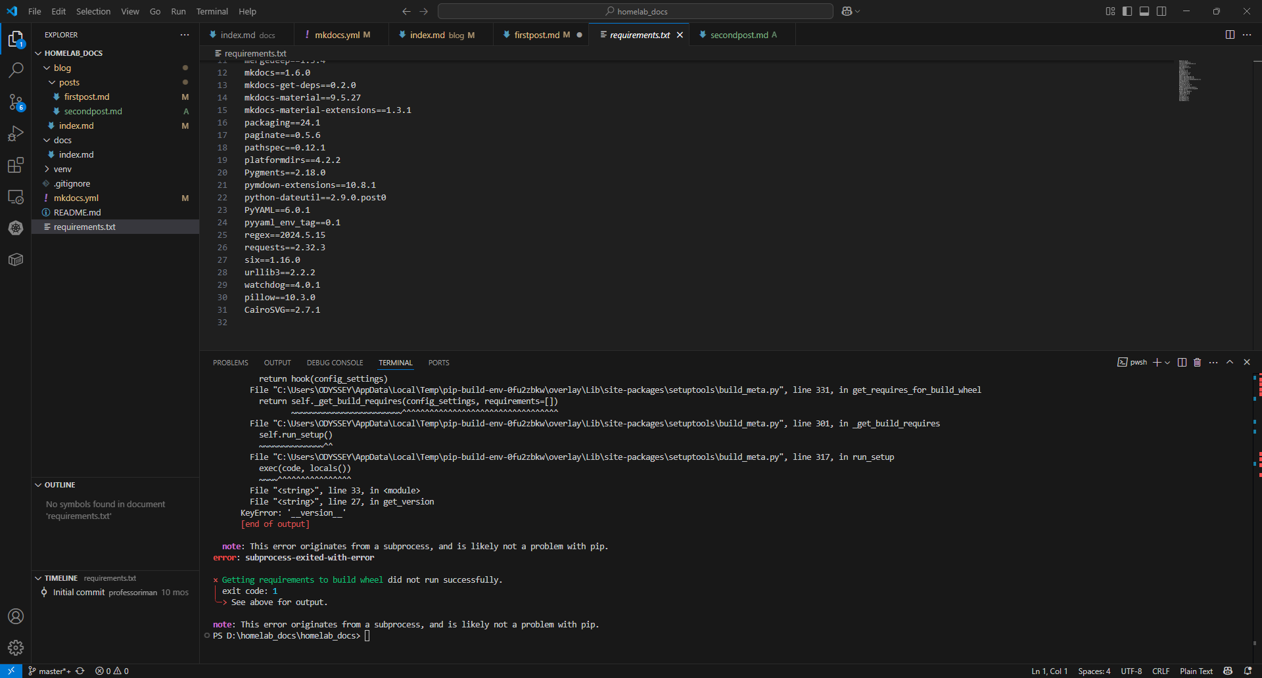This screenshot has height=678, width=1262.
Task: Toggle secondary side bar visibility
Action: tap(1161, 11)
